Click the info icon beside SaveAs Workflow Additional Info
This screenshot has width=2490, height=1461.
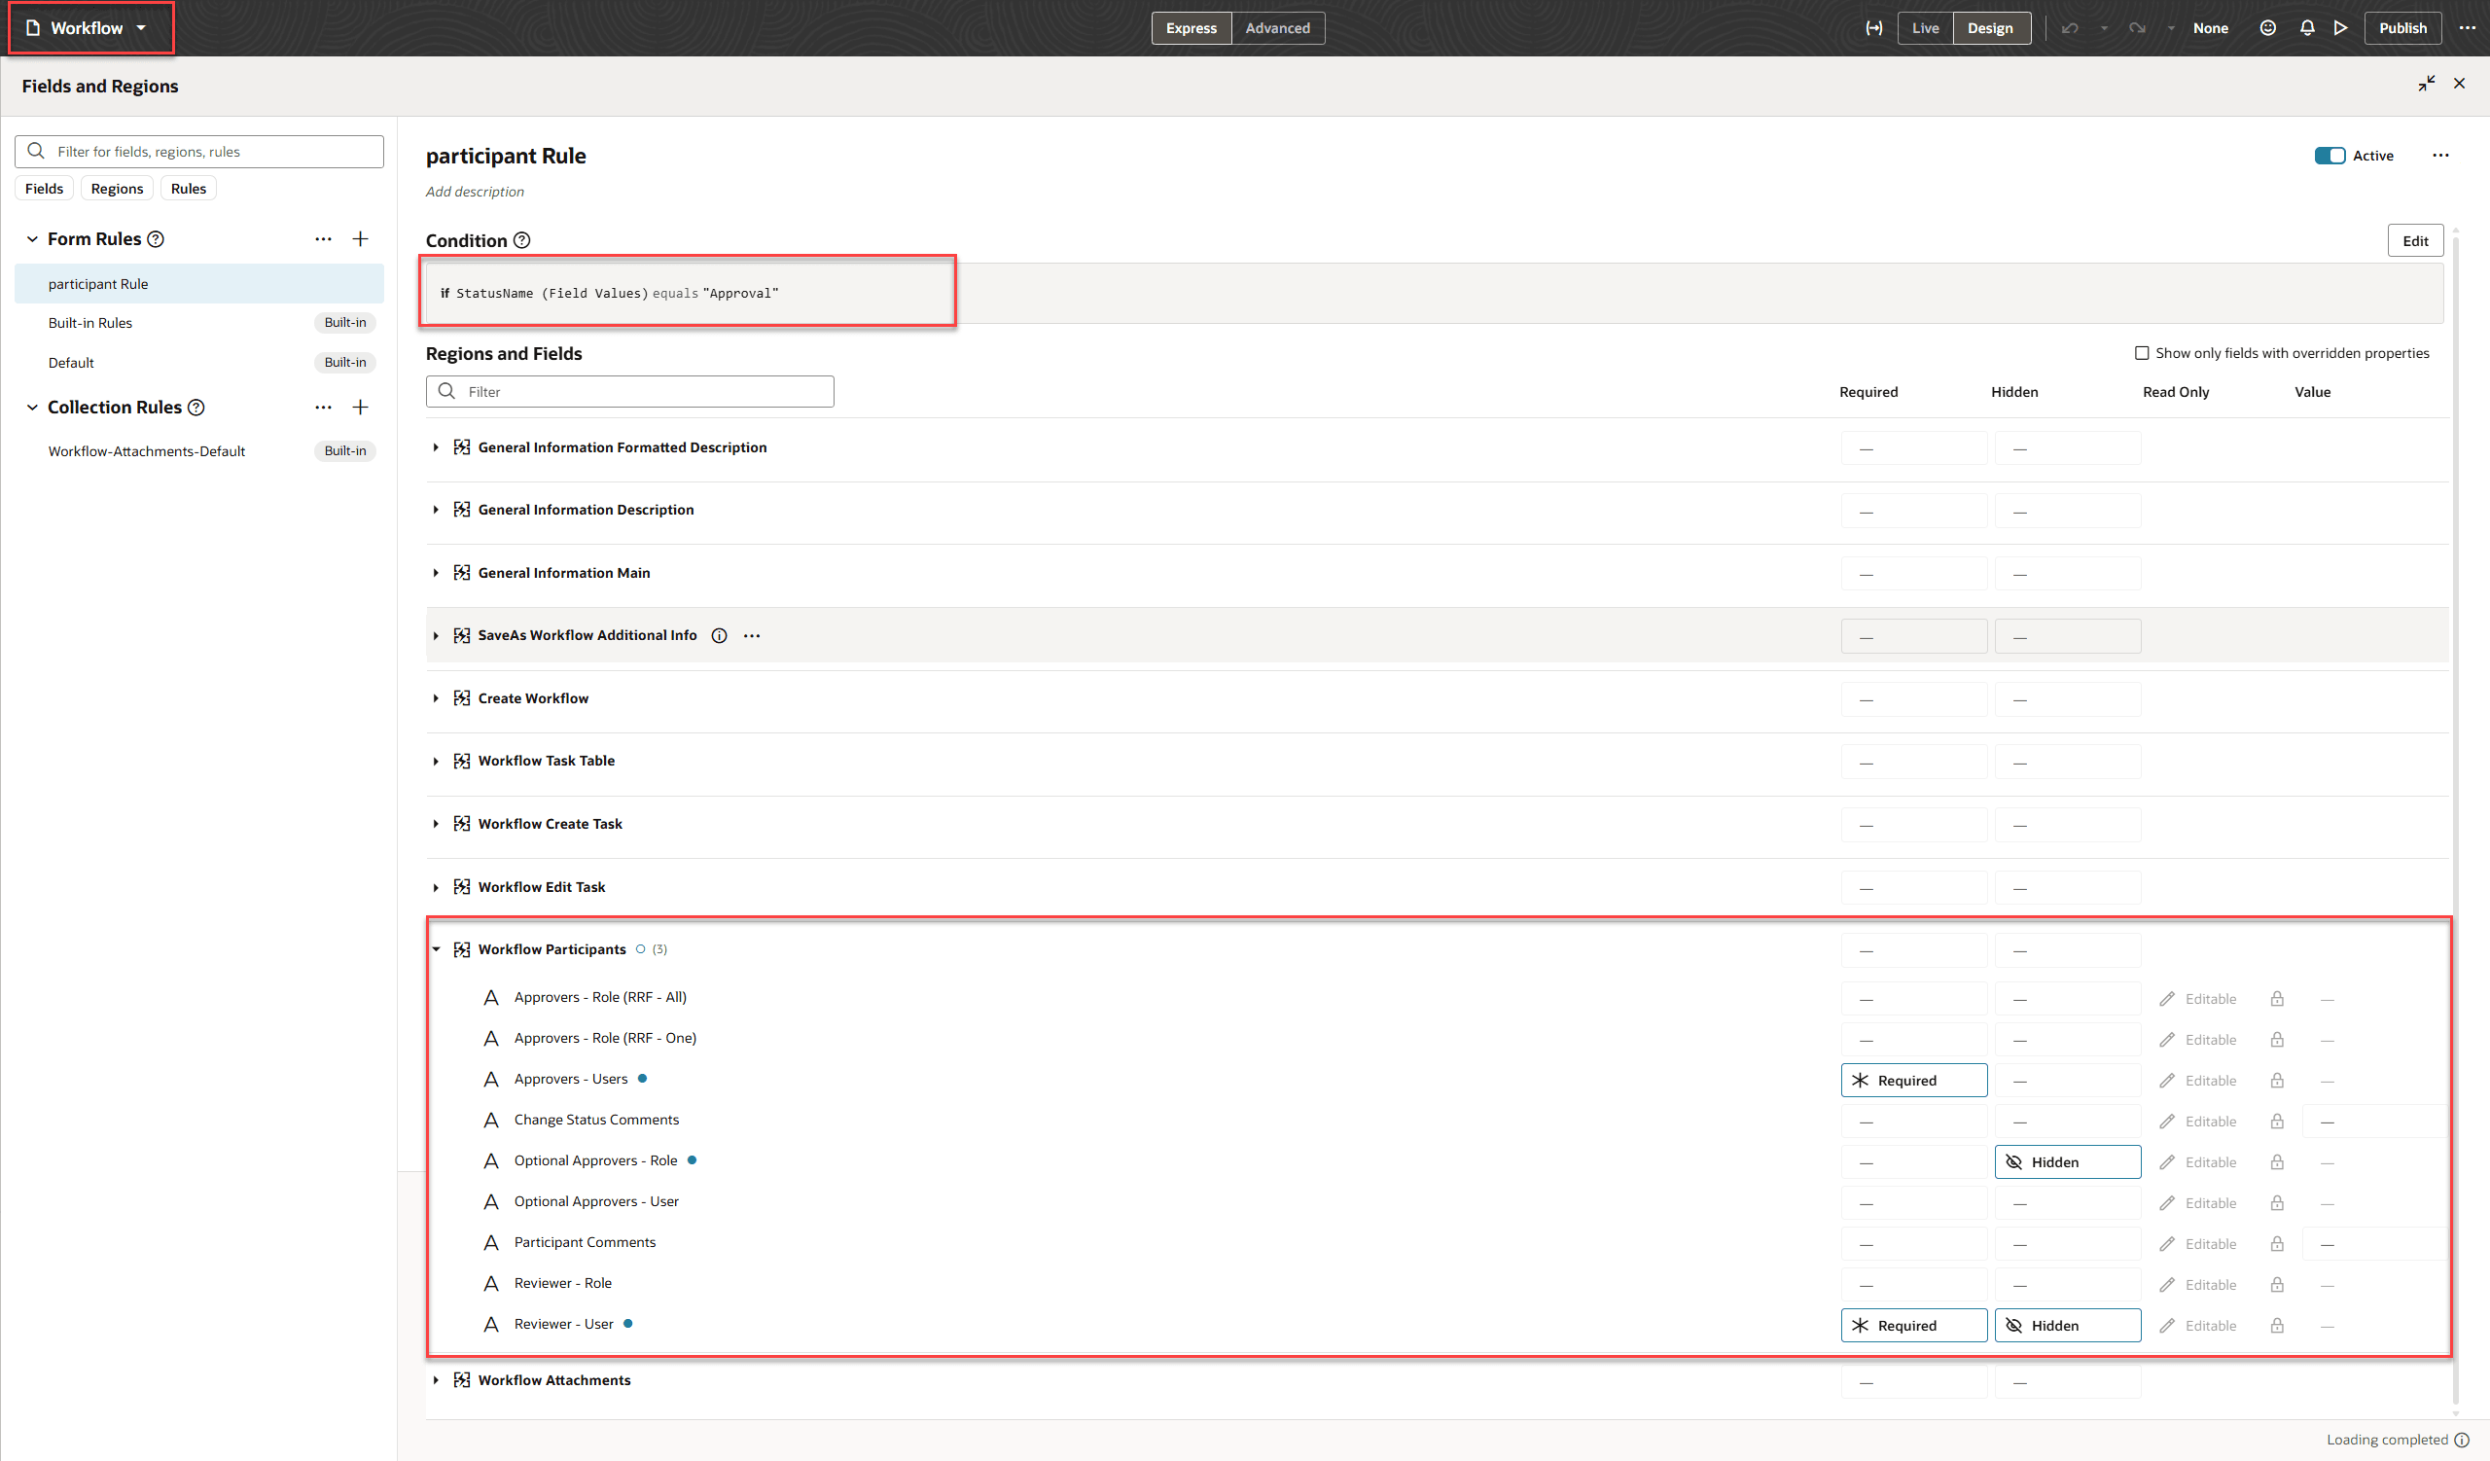tap(719, 635)
